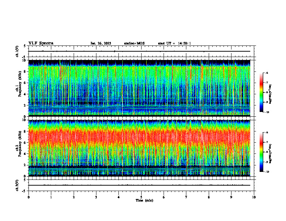Viewport: 286px width, 221px height.
Task: Click the 'ch.3(V)' waveform axis label
Action: tap(17, 186)
